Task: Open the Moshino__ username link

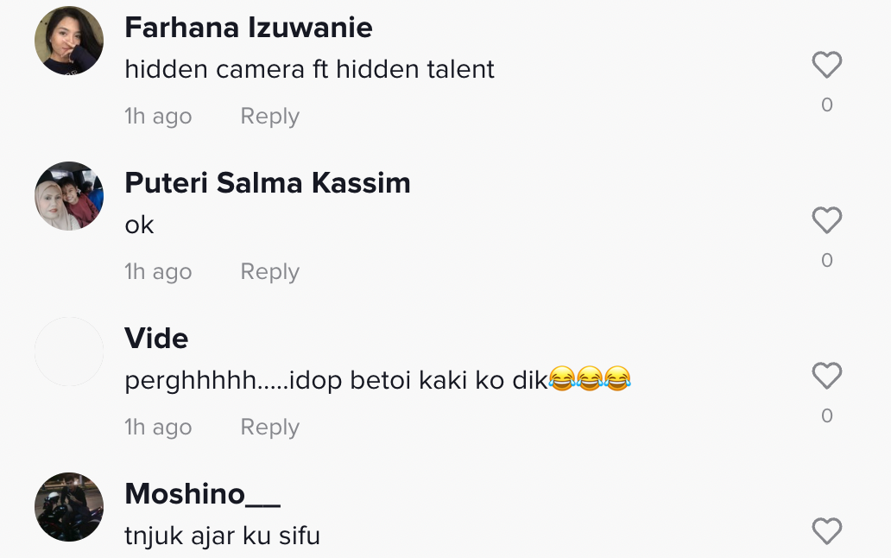Action: coord(203,494)
